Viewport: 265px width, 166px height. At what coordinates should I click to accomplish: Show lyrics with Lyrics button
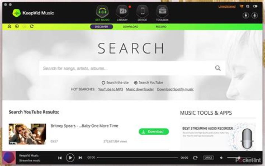coord(208,158)
